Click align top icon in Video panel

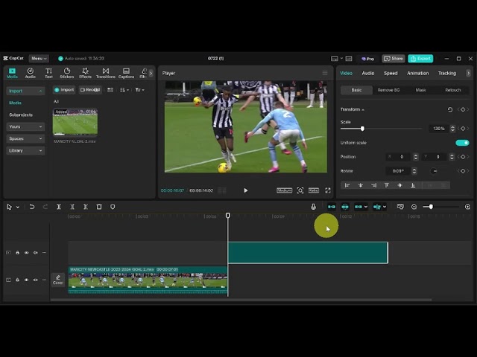click(387, 185)
